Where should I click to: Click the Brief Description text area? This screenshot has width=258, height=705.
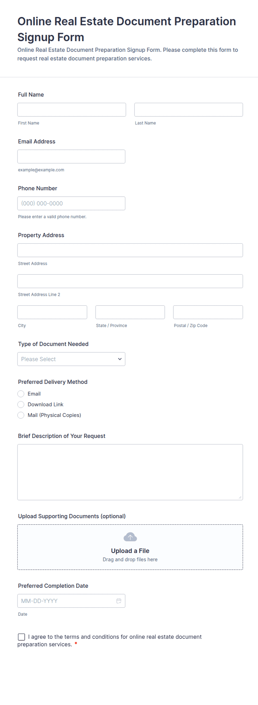tap(130, 472)
